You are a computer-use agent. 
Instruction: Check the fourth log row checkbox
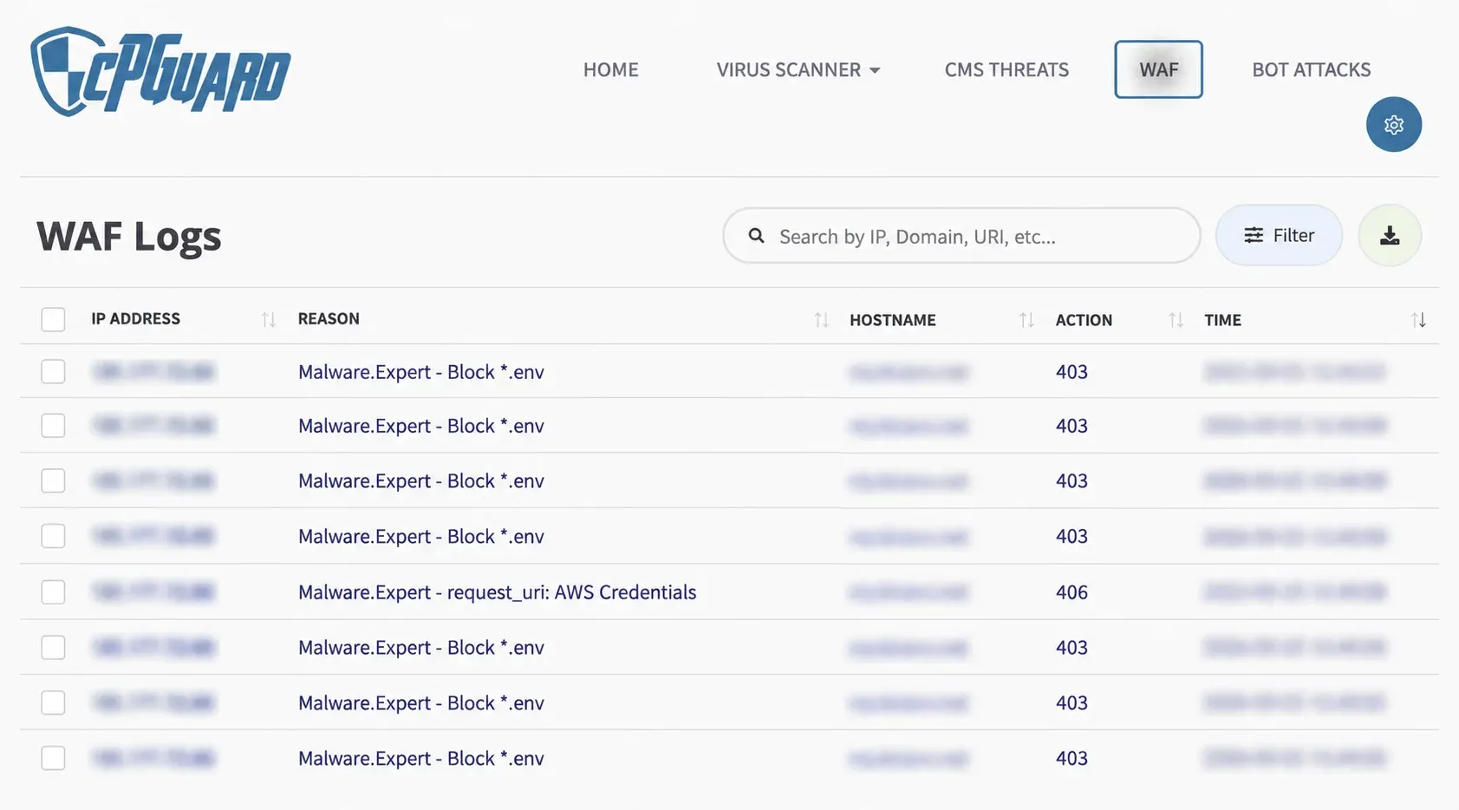coord(53,535)
